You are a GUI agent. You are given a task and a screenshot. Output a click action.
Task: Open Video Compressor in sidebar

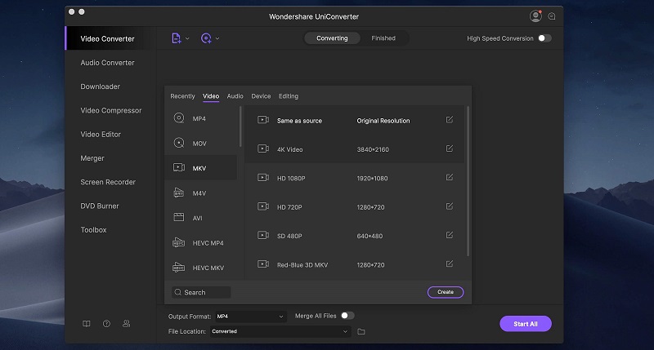[x=111, y=110]
